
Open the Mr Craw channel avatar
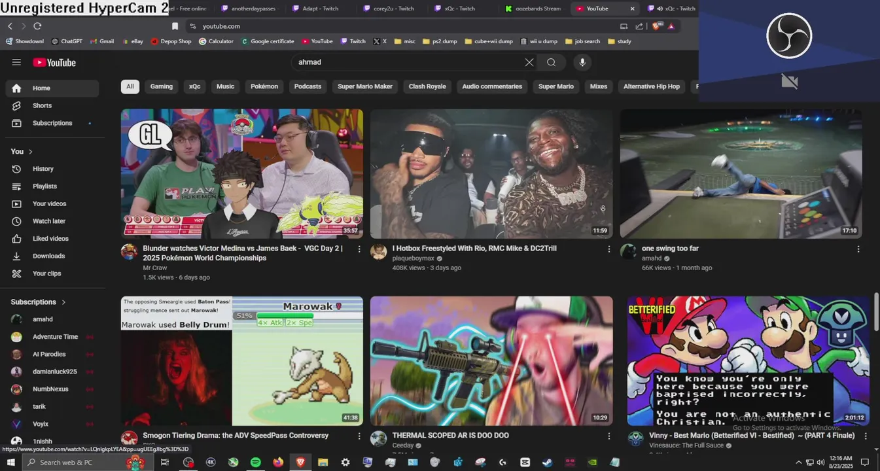(130, 252)
